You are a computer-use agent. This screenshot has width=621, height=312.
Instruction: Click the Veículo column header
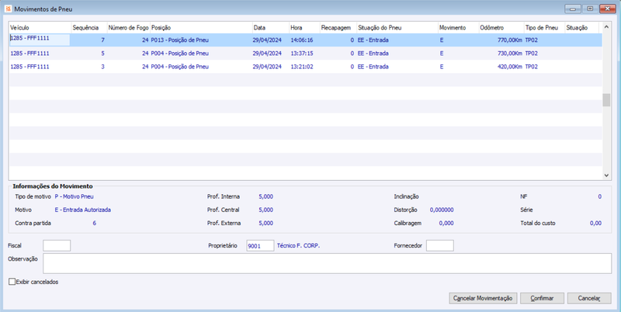click(x=40, y=28)
